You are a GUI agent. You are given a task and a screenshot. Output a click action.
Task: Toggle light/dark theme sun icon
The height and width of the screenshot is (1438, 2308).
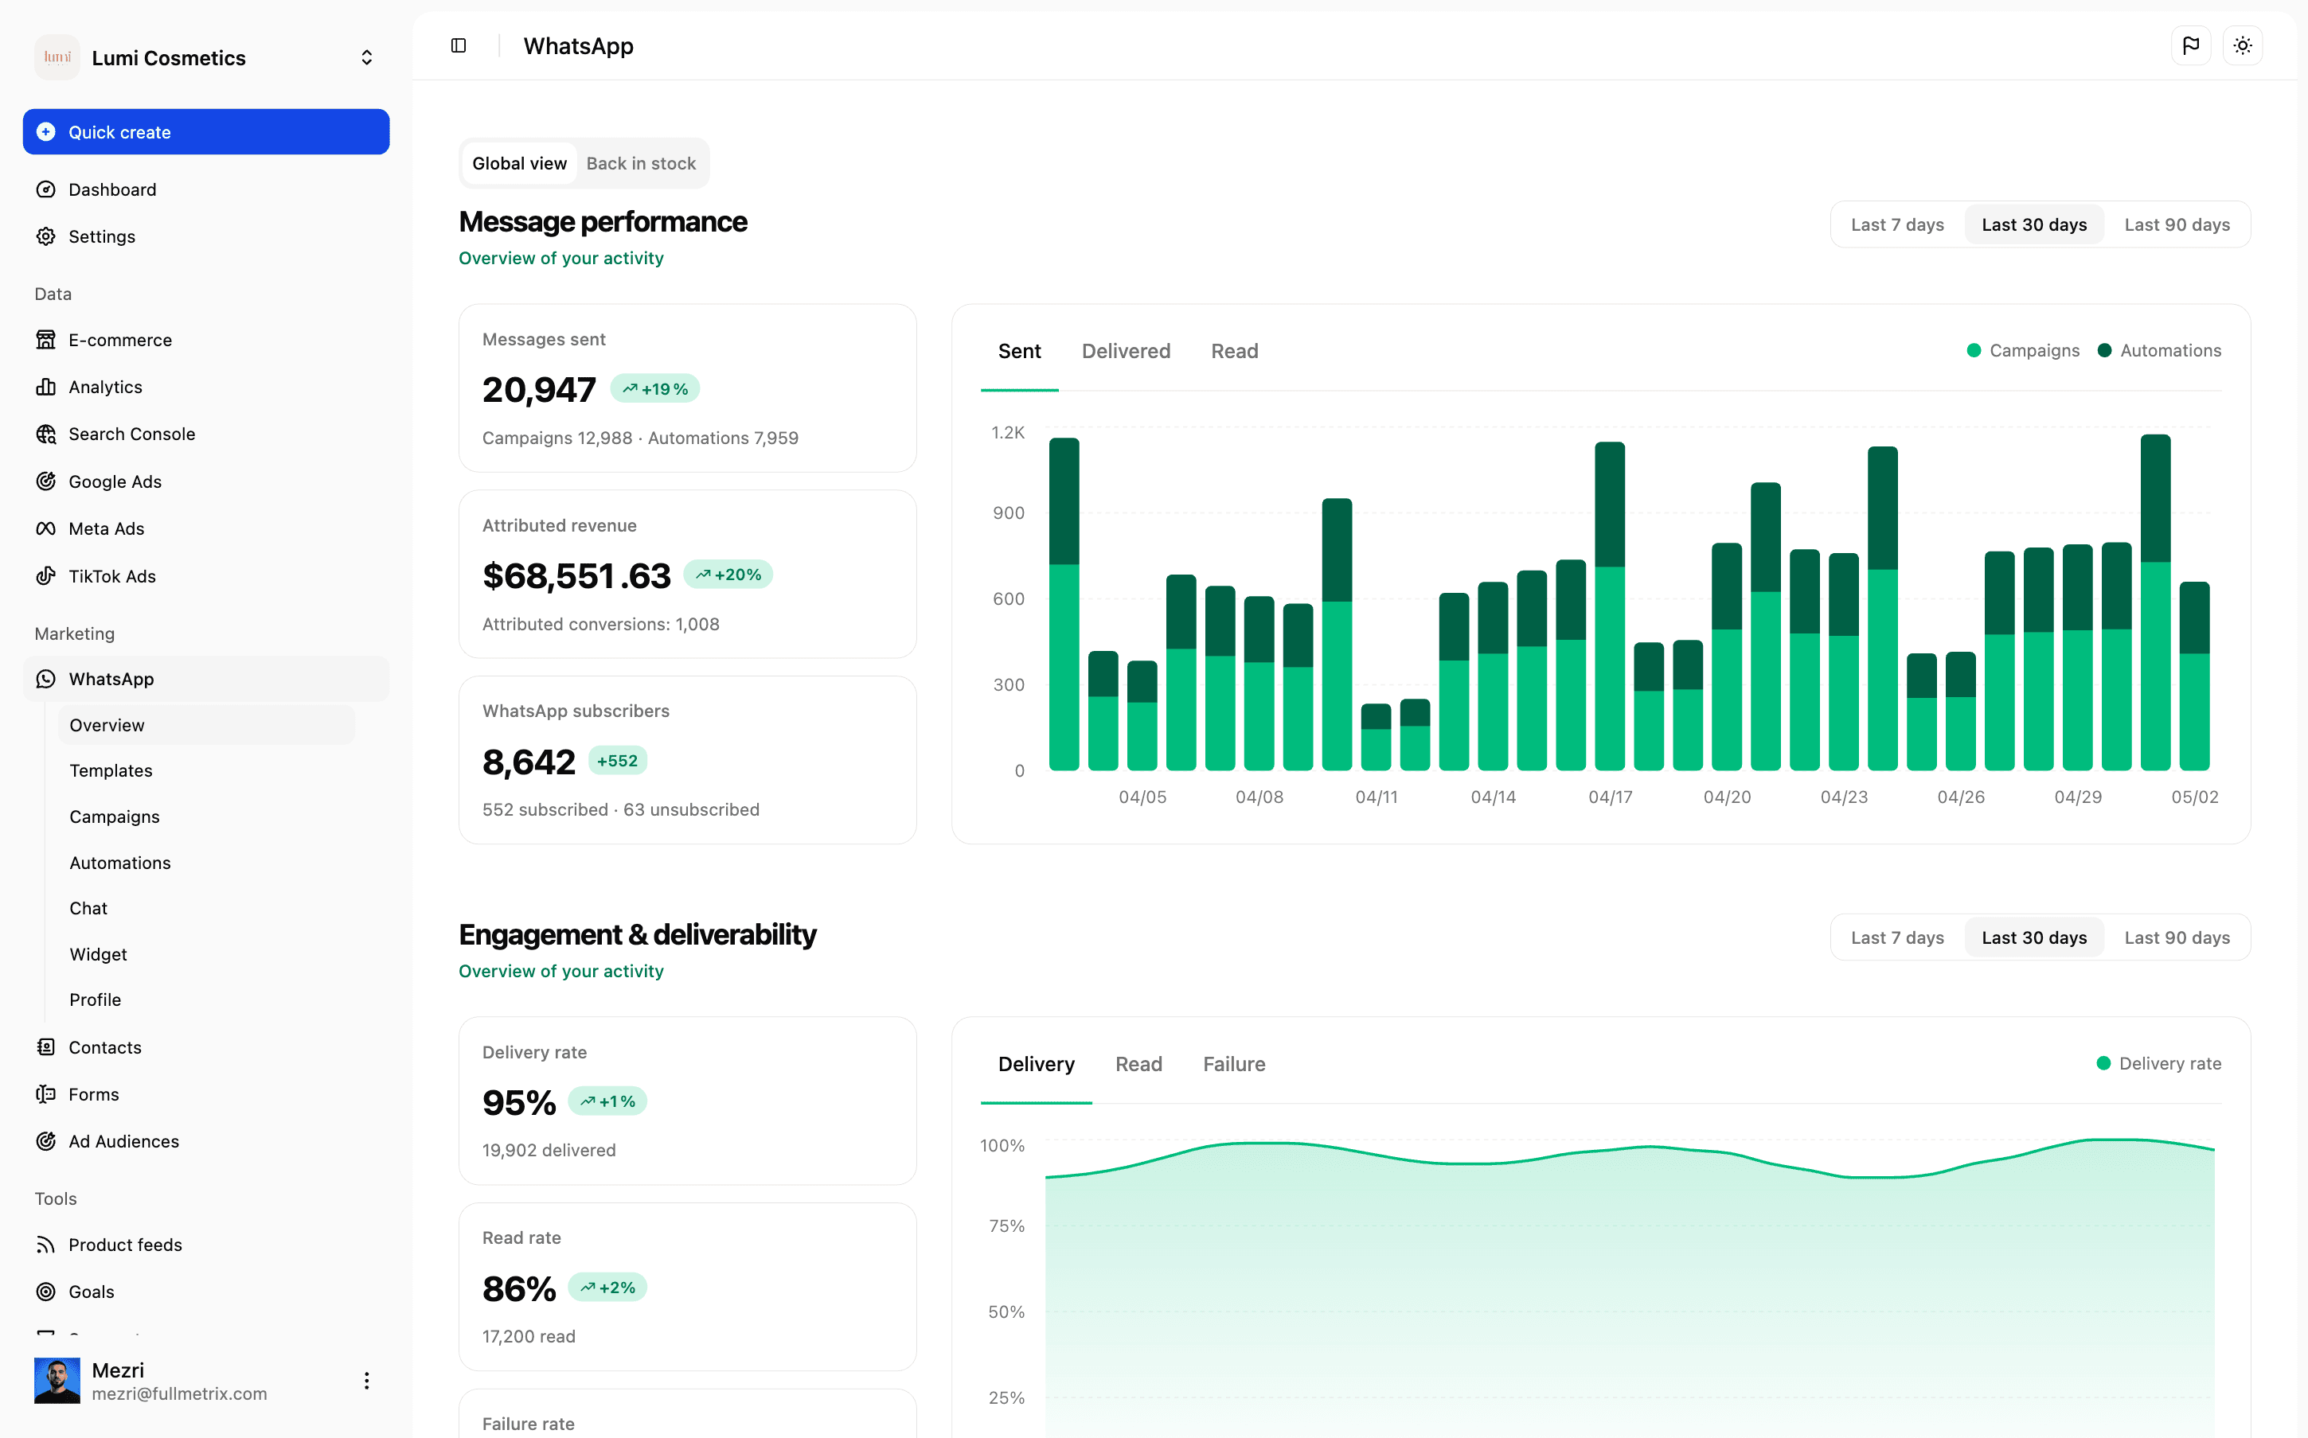(x=2243, y=45)
